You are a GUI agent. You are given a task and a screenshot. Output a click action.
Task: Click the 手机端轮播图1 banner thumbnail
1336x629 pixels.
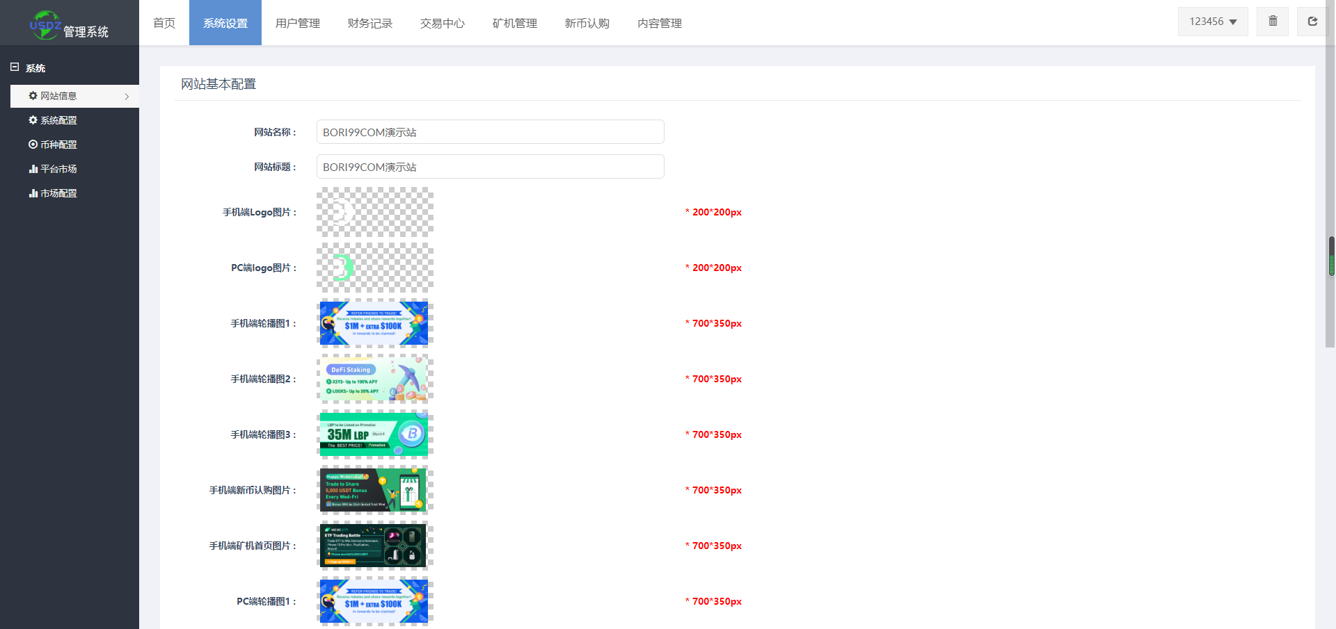tap(375, 323)
